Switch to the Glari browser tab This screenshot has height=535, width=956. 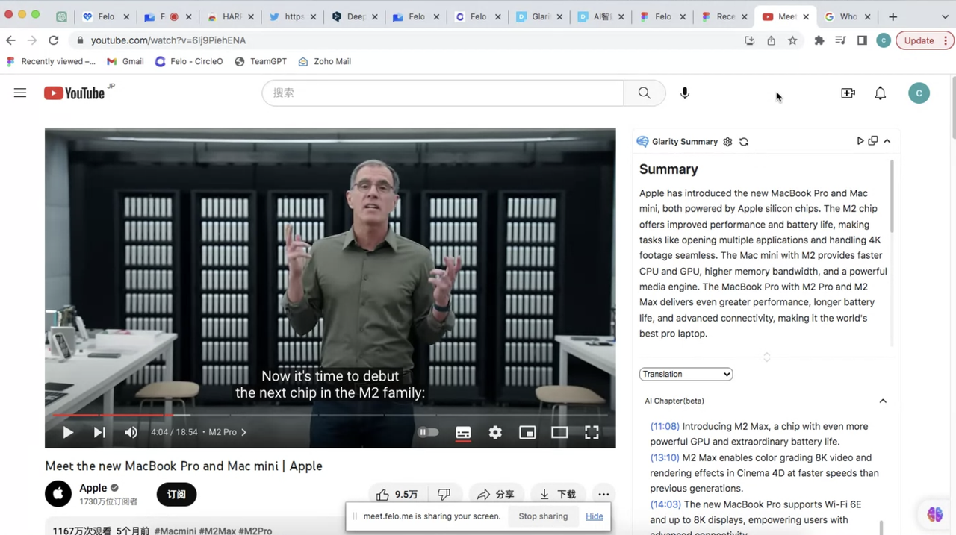tap(540, 16)
